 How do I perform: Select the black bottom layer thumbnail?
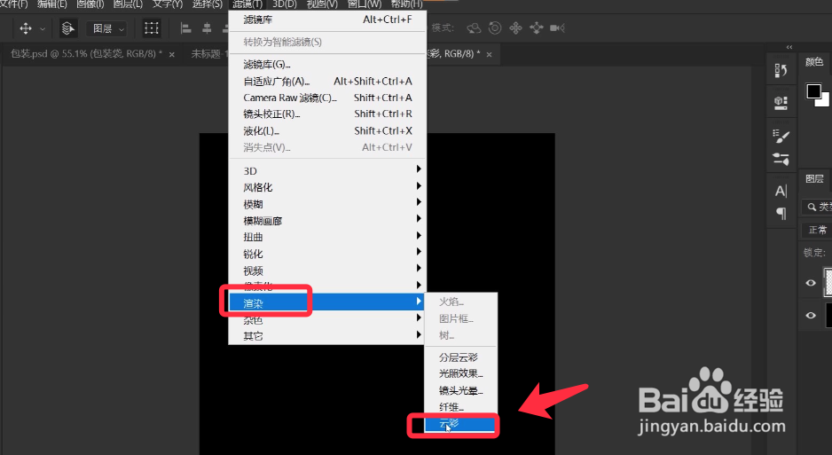point(828,315)
